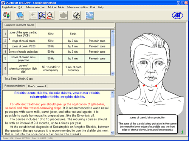Viewport: 189px width, 141px height.
Task: Open the Registration menu
Action: tap(9, 8)
